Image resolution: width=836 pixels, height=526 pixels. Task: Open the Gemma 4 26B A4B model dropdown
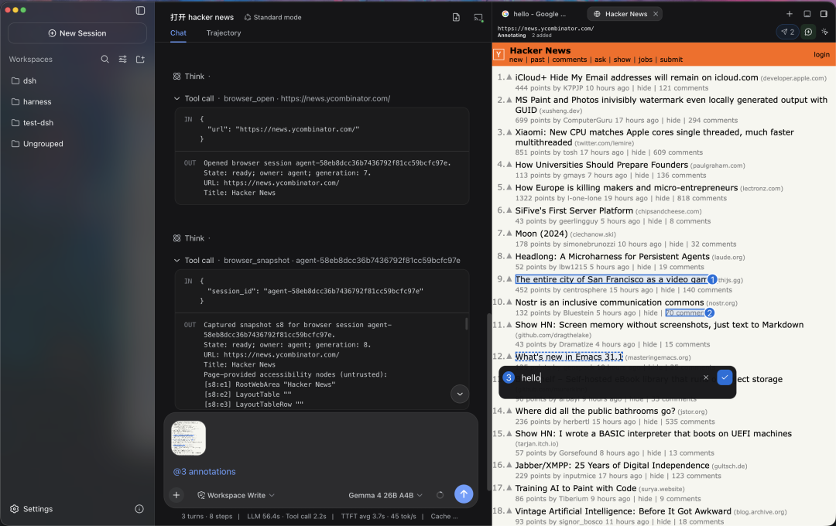click(385, 495)
